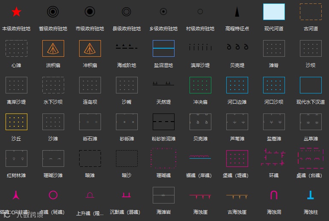Viewport: 329px width, 221px height.
Task: Pick the orange 洪积扇 fan symbol
Action: pos(53,48)
